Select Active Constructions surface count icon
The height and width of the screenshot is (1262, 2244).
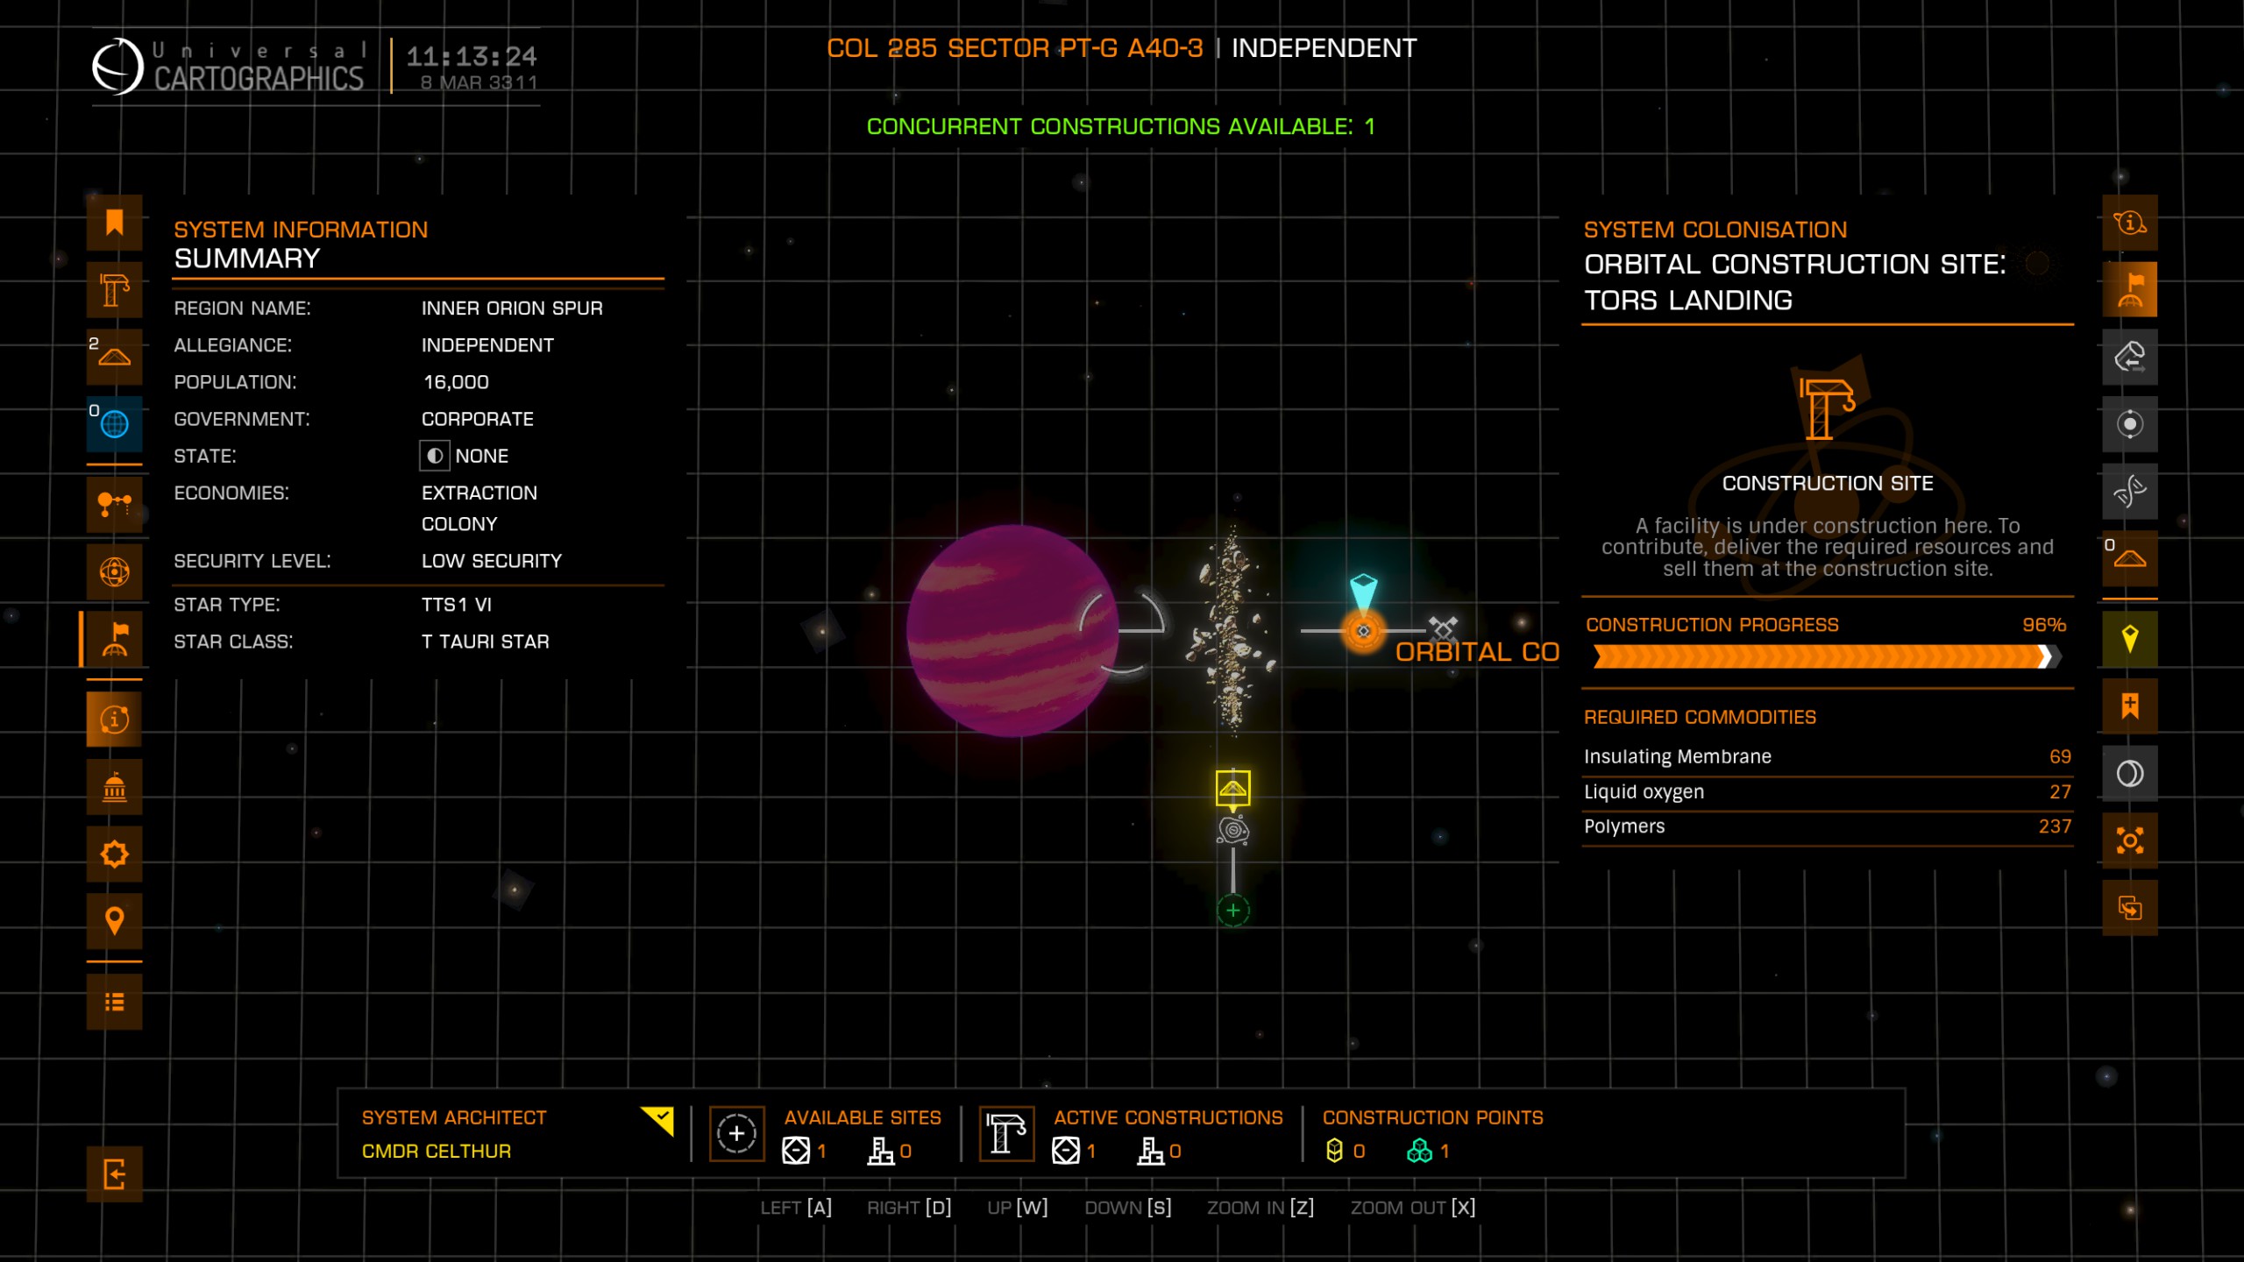point(1150,1151)
